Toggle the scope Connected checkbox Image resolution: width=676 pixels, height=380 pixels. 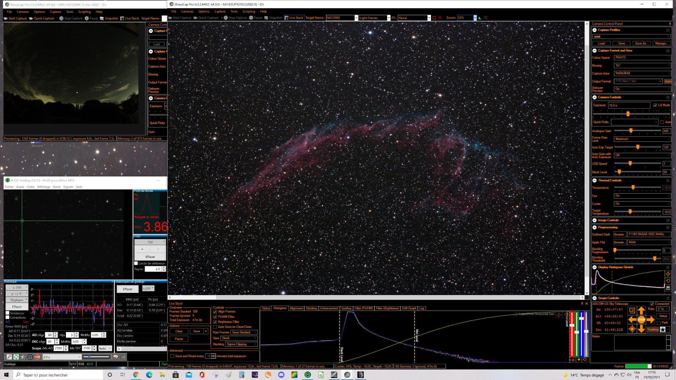652,304
